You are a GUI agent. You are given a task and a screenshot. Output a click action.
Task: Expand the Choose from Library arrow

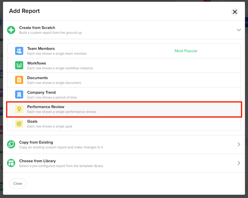coord(239,163)
